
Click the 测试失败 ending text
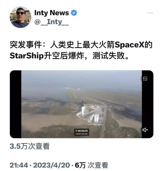pyautogui.click(x=109, y=56)
